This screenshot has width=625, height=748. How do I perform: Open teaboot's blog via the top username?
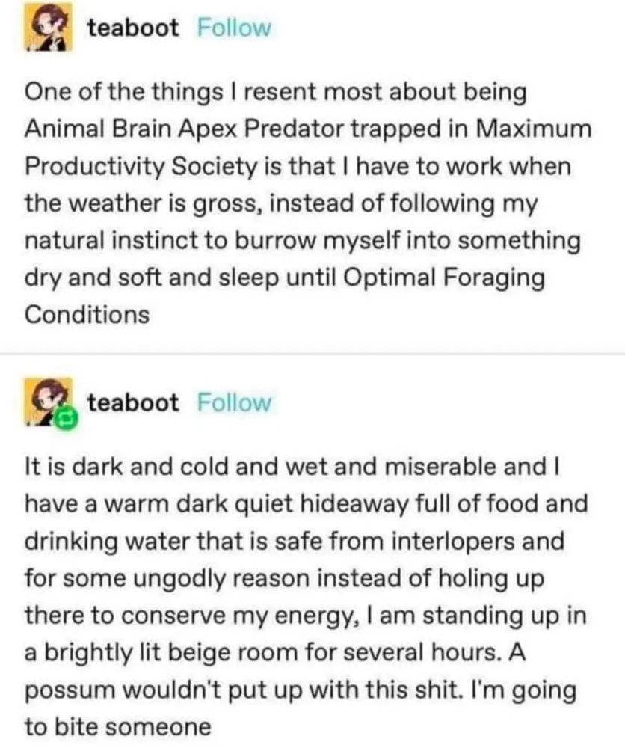(133, 28)
